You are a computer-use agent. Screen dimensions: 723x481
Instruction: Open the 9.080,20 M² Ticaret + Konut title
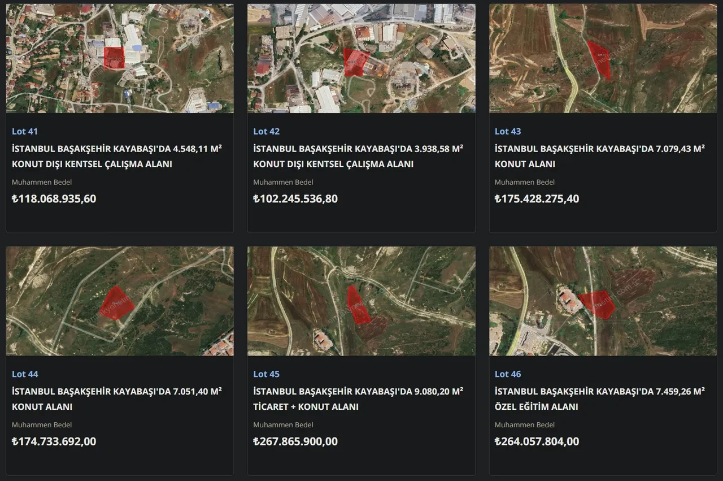(358, 398)
